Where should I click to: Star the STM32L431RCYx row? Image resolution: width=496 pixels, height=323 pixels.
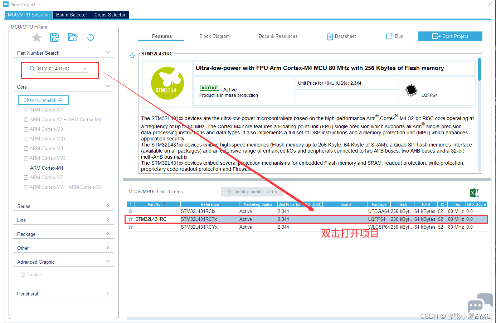[131, 227]
